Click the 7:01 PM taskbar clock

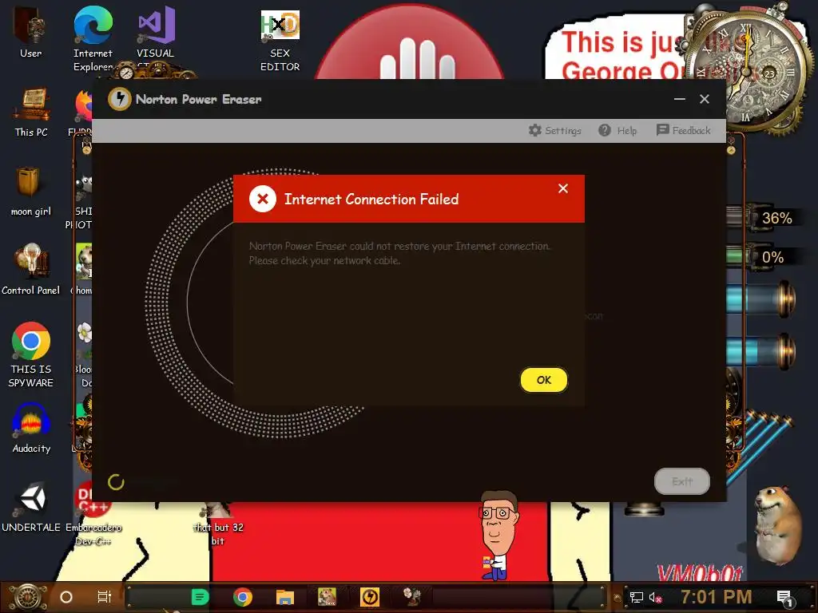tap(717, 597)
